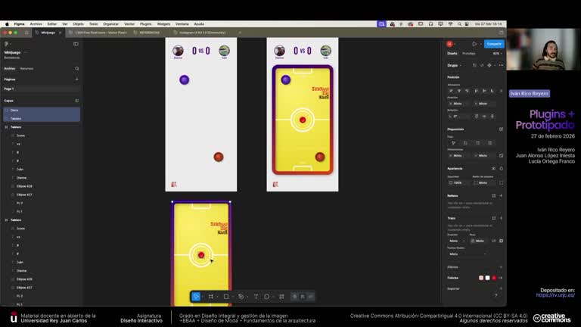The height and width of the screenshot is (327, 581).
Task: Add a new page with plus icon
Action: tap(76, 79)
